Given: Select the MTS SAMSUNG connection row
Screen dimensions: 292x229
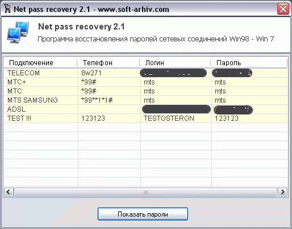Looking at the screenshot, I should pos(145,100).
